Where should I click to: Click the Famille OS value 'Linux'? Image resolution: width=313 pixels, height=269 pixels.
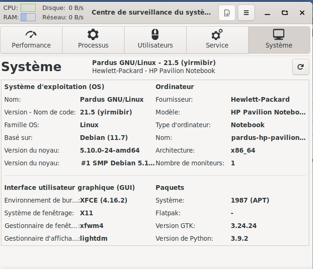tap(89, 125)
